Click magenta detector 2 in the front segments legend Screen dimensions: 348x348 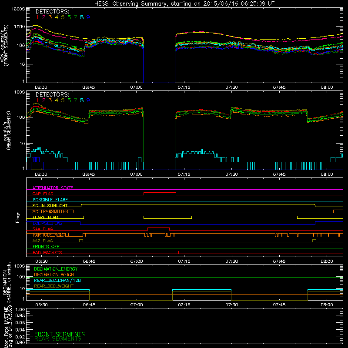44,17
